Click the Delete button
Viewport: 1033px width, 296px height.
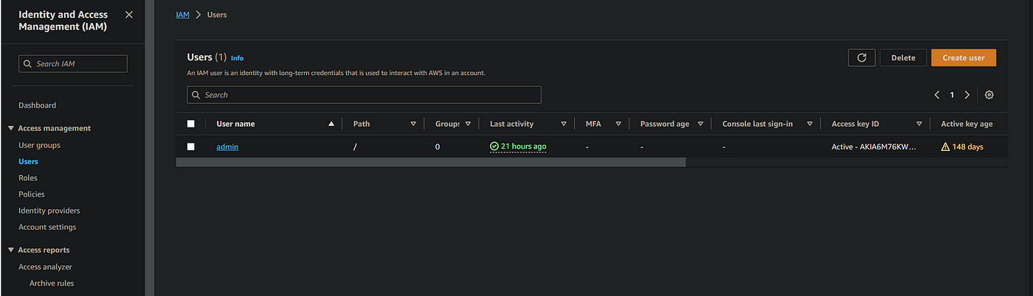(x=903, y=57)
